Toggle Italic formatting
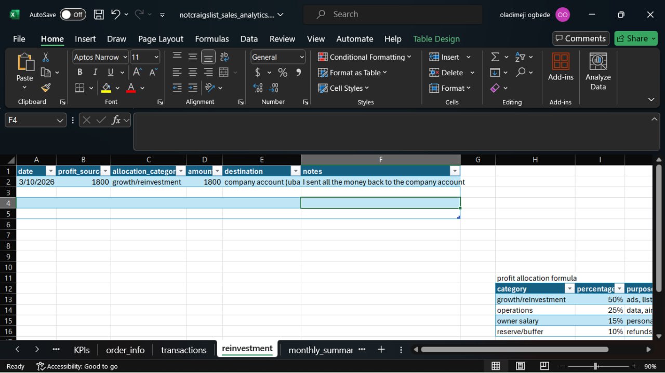This screenshot has width=665, height=373. pyautogui.click(x=97, y=73)
